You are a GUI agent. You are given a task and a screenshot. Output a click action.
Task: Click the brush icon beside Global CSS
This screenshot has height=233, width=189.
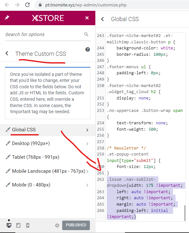(x=8, y=129)
